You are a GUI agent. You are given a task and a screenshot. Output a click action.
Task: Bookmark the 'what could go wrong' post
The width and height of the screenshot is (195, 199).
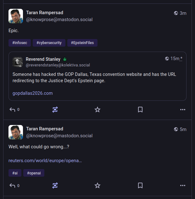(140, 185)
